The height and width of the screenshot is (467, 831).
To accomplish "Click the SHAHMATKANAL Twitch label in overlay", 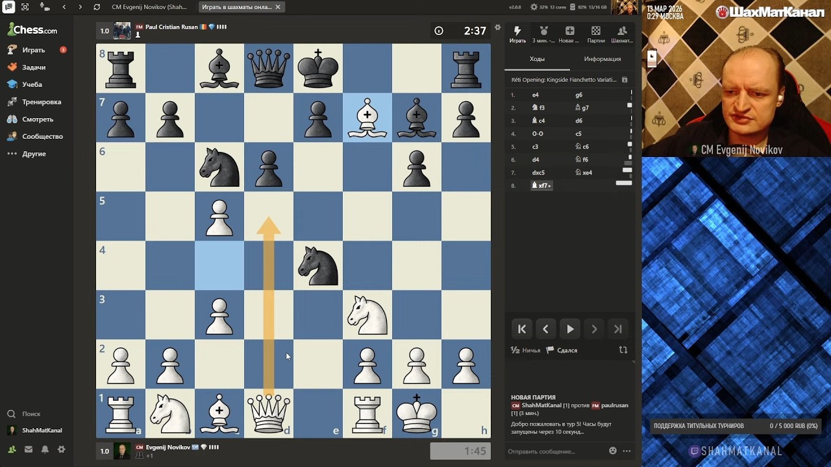I will pos(736,451).
